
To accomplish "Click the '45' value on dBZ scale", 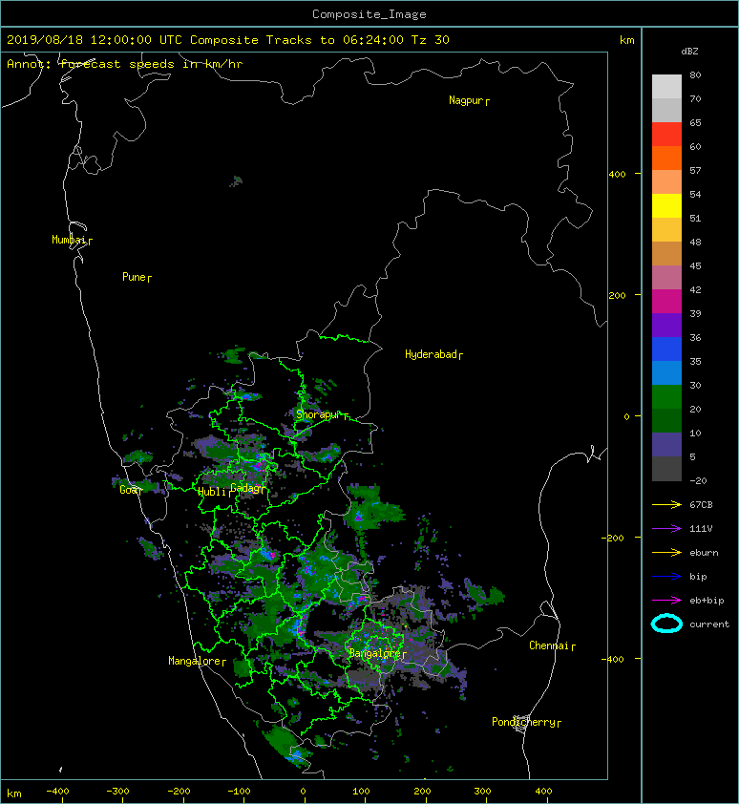I will [x=695, y=265].
